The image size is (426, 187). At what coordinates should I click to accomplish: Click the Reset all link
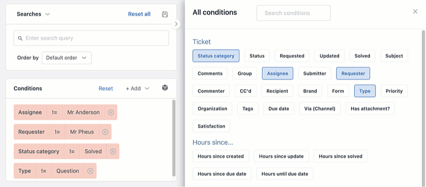(140, 14)
